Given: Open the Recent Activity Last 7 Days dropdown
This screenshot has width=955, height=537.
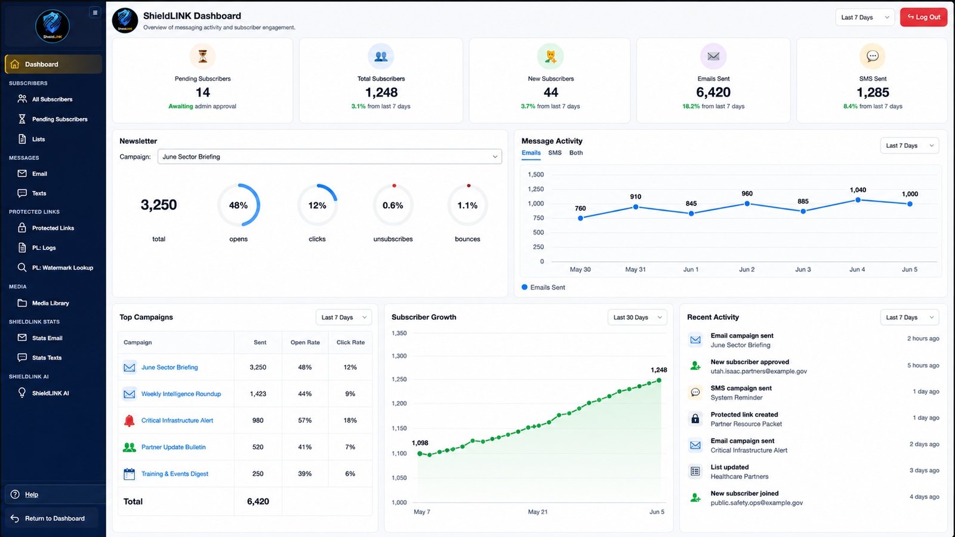Looking at the screenshot, I should pos(910,317).
